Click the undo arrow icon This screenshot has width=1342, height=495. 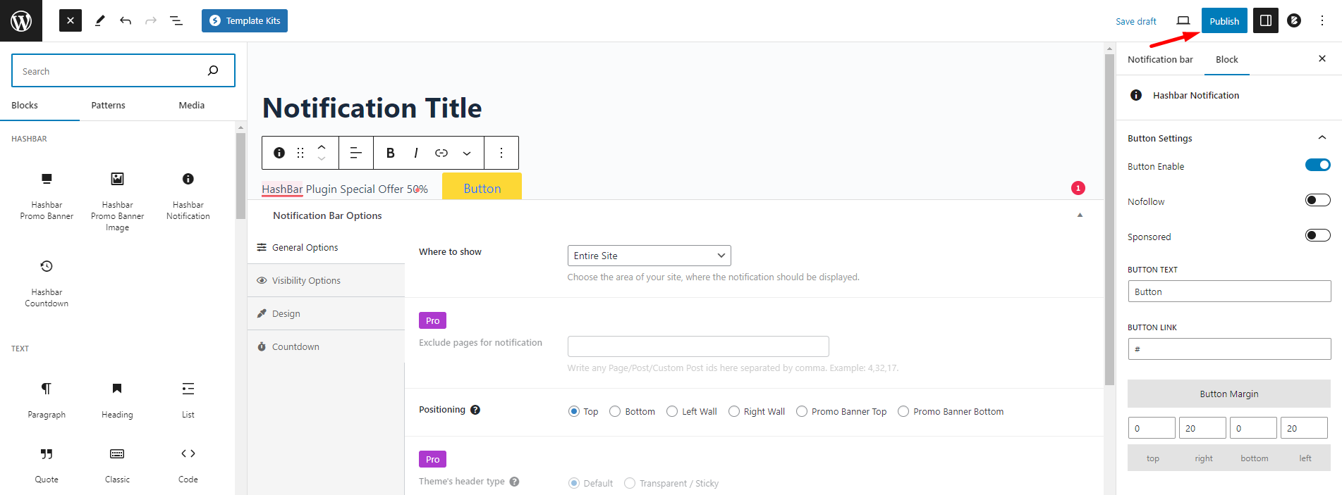coord(126,21)
